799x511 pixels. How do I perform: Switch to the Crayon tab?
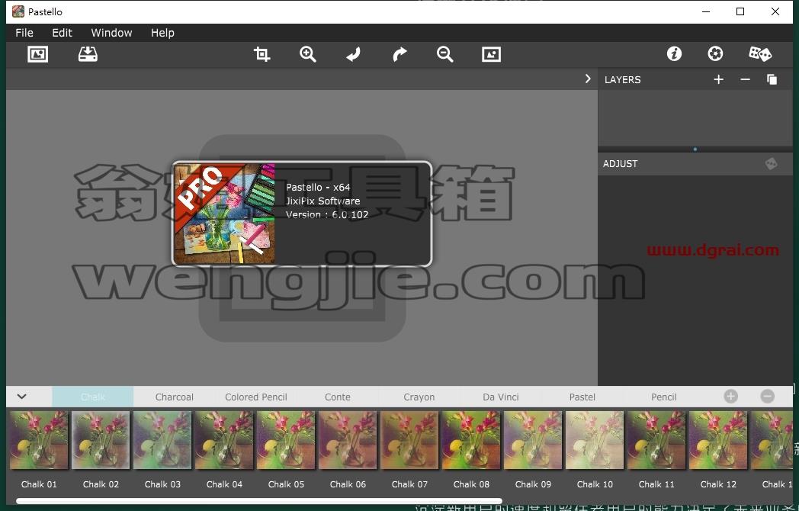click(x=419, y=397)
